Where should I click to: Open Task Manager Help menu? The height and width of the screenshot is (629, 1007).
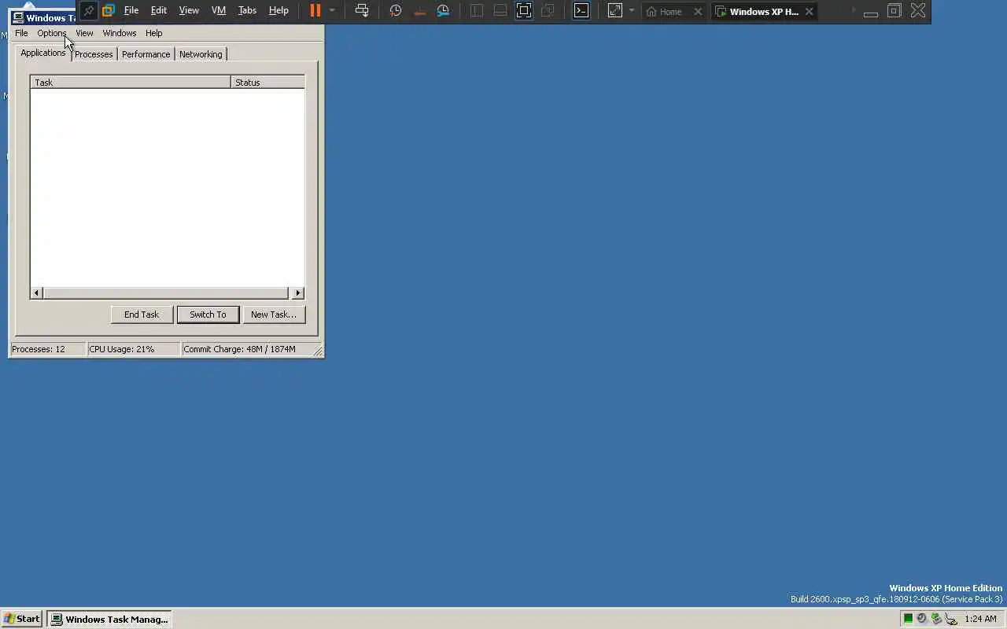154,33
